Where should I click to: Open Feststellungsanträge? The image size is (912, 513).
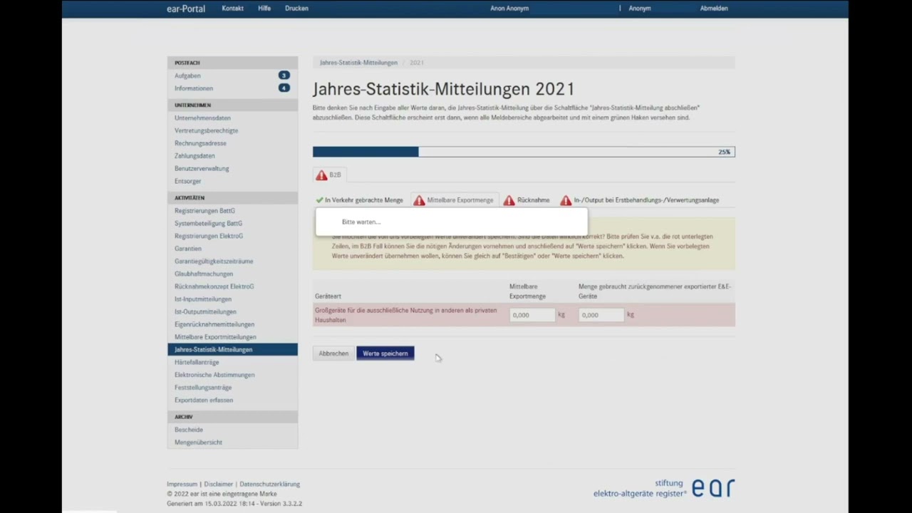(203, 388)
